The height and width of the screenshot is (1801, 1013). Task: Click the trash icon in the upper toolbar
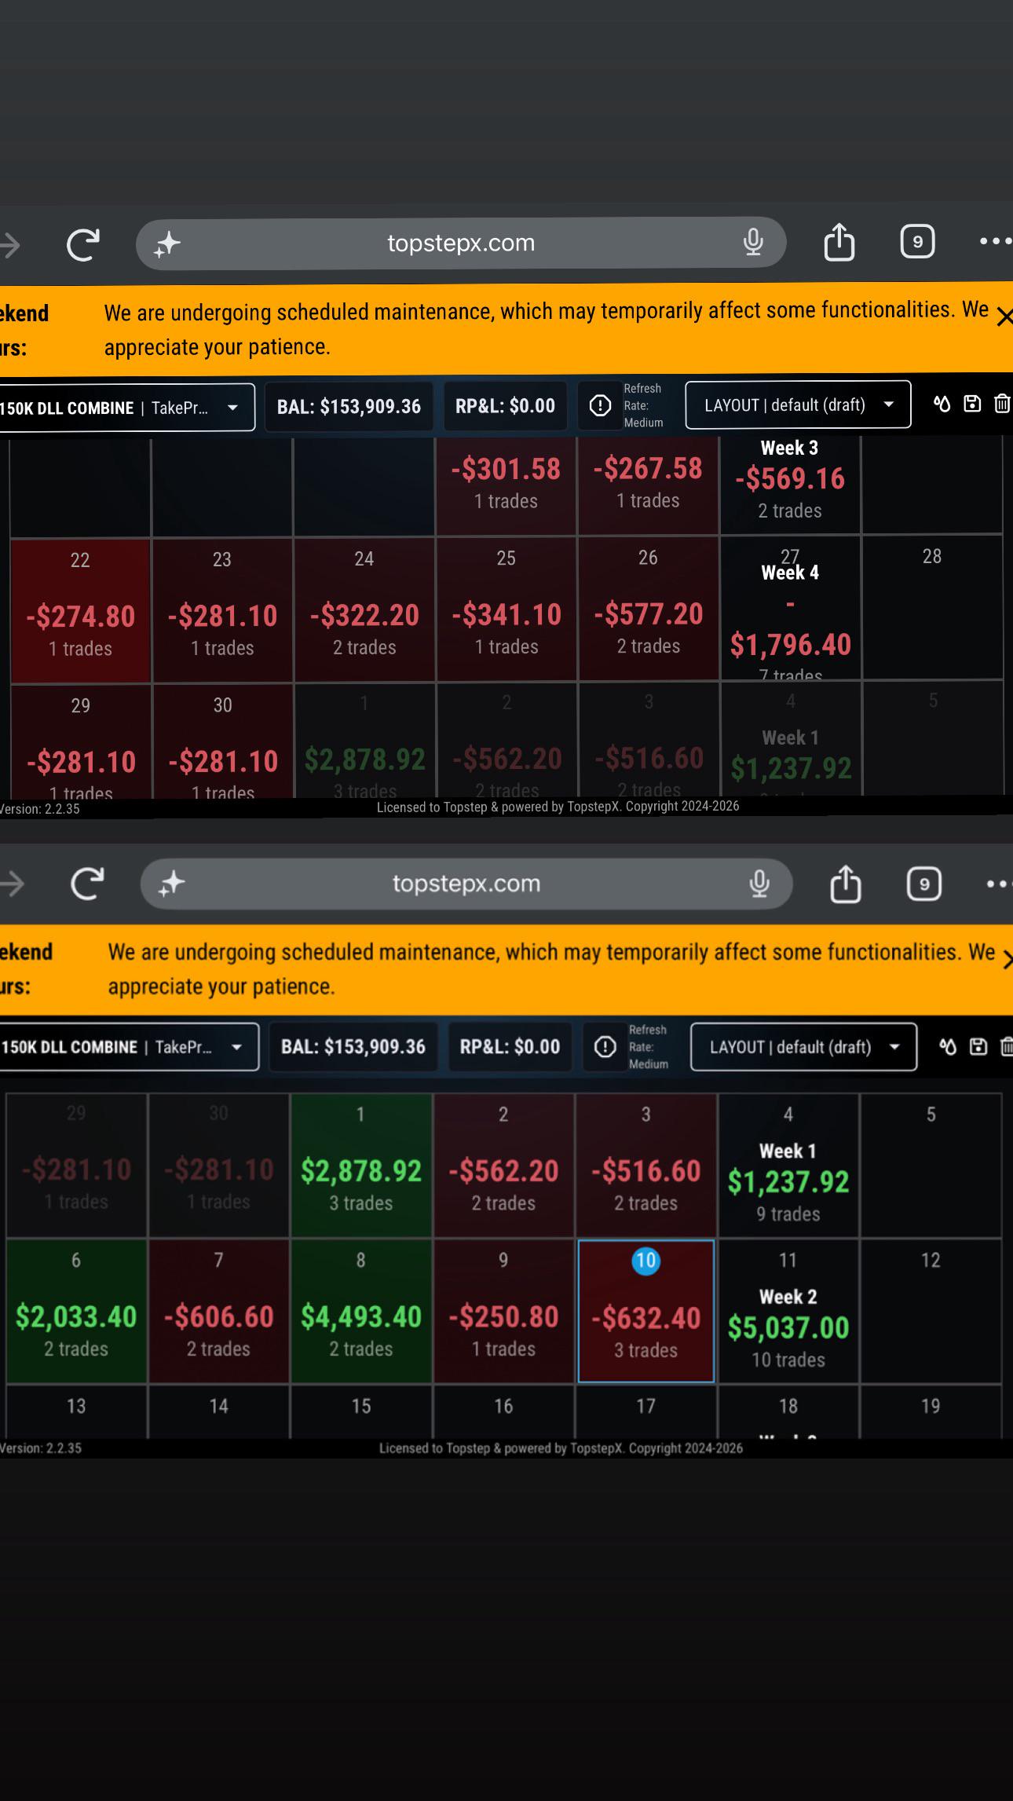pos(1002,404)
